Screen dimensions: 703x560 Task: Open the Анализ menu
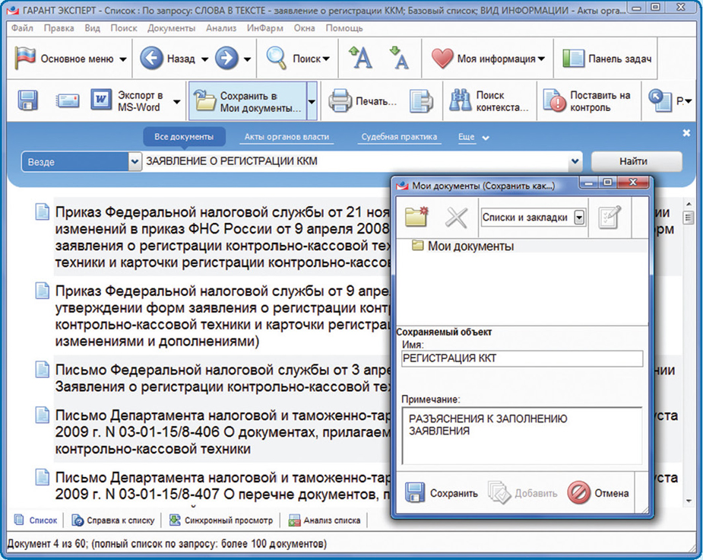click(x=221, y=28)
